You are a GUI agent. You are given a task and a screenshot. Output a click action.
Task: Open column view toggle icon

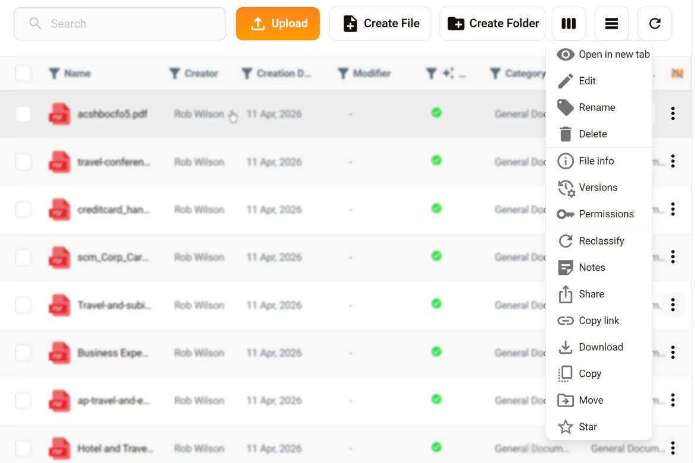click(569, 24)
